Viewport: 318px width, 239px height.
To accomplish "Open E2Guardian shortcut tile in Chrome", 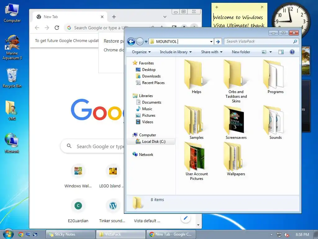I will coord(78,211).
